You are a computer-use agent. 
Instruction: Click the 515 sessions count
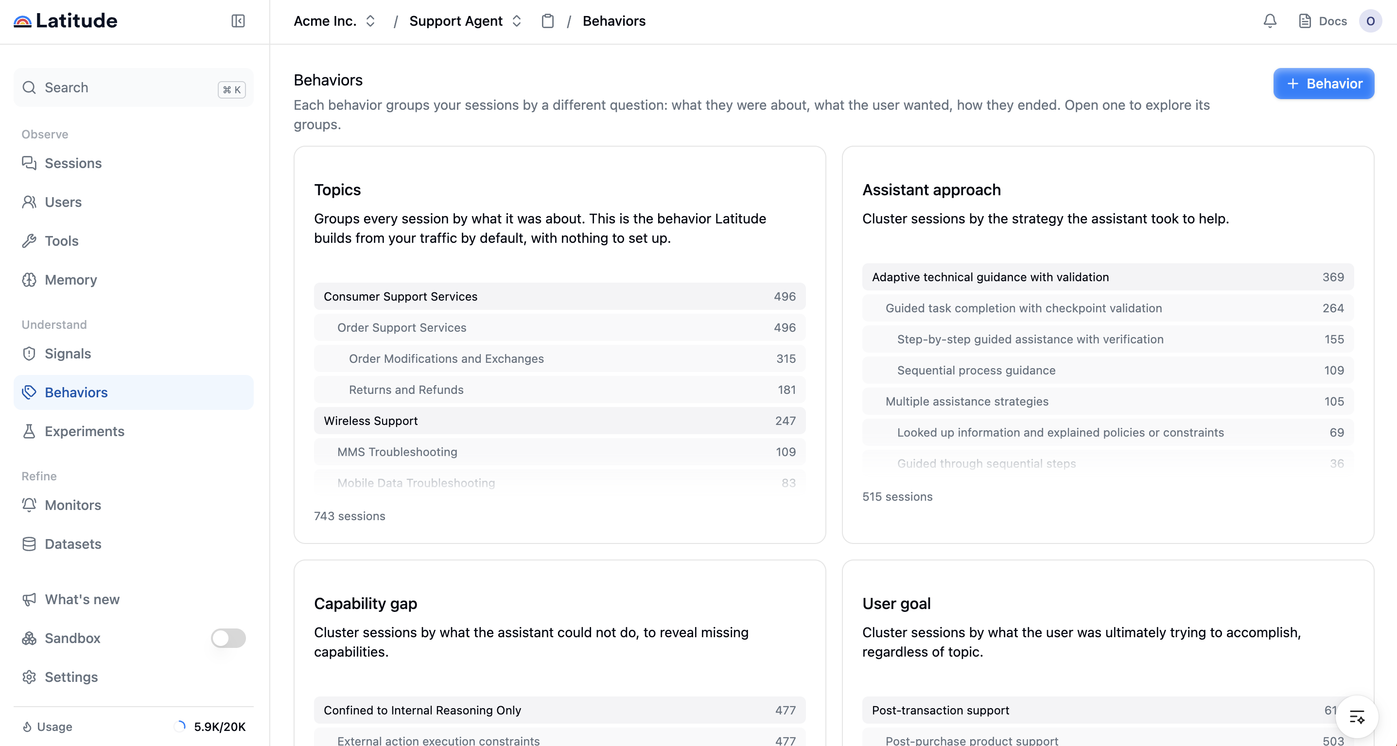[x=897, y=496]
